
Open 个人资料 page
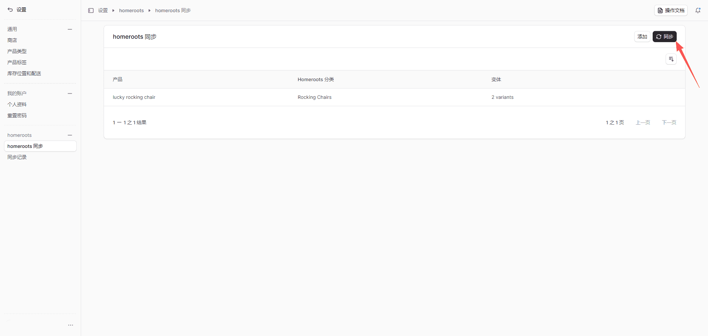pyautogui.click(x=17, y=104)
